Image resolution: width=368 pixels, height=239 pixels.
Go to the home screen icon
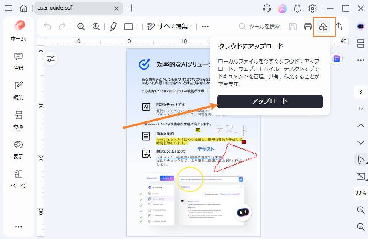(24, 8)
